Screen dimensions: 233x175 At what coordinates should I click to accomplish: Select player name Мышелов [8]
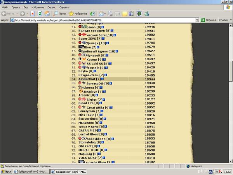pyautogui.click(x=89, y=123)
